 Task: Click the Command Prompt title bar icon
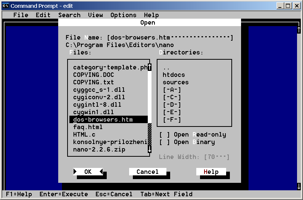click(6, 6)
